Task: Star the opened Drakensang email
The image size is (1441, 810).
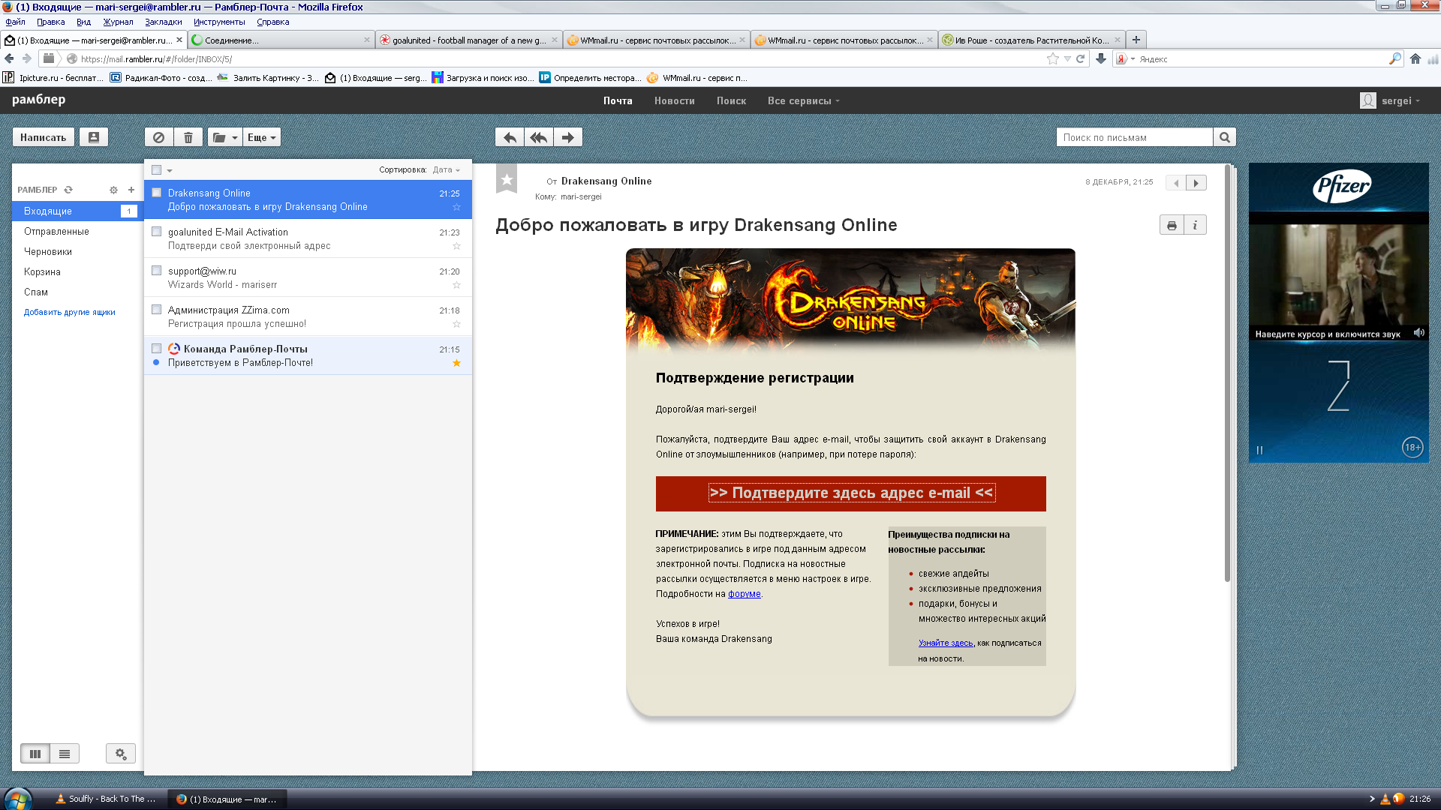Action: 507,180
